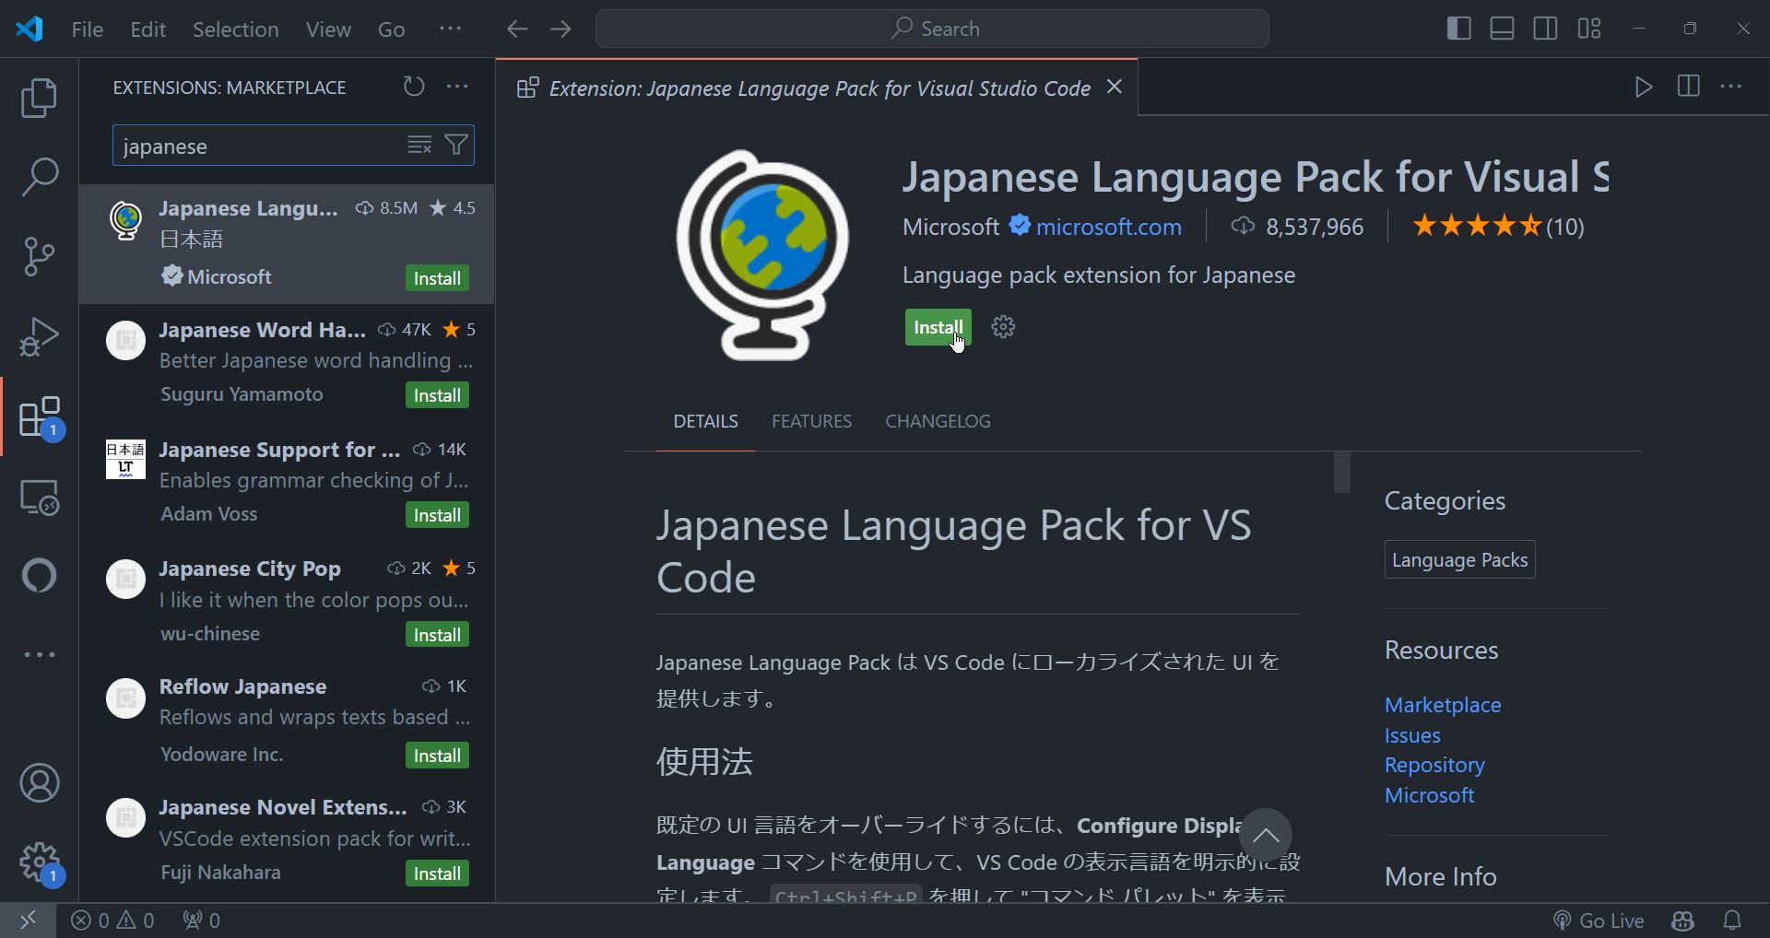Image resolution: width=1770 pixels, height=938 pixels.
Task: Open the Edit menu
Action: click(x=147, y=29)
